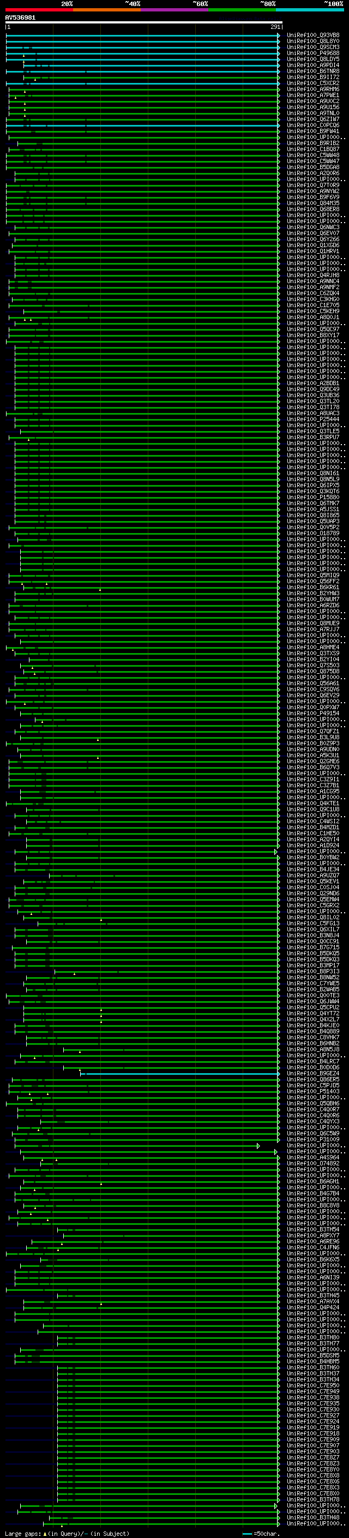
Task: Select the UniRef100_A7PWE1 label
Action: (313, 95)
